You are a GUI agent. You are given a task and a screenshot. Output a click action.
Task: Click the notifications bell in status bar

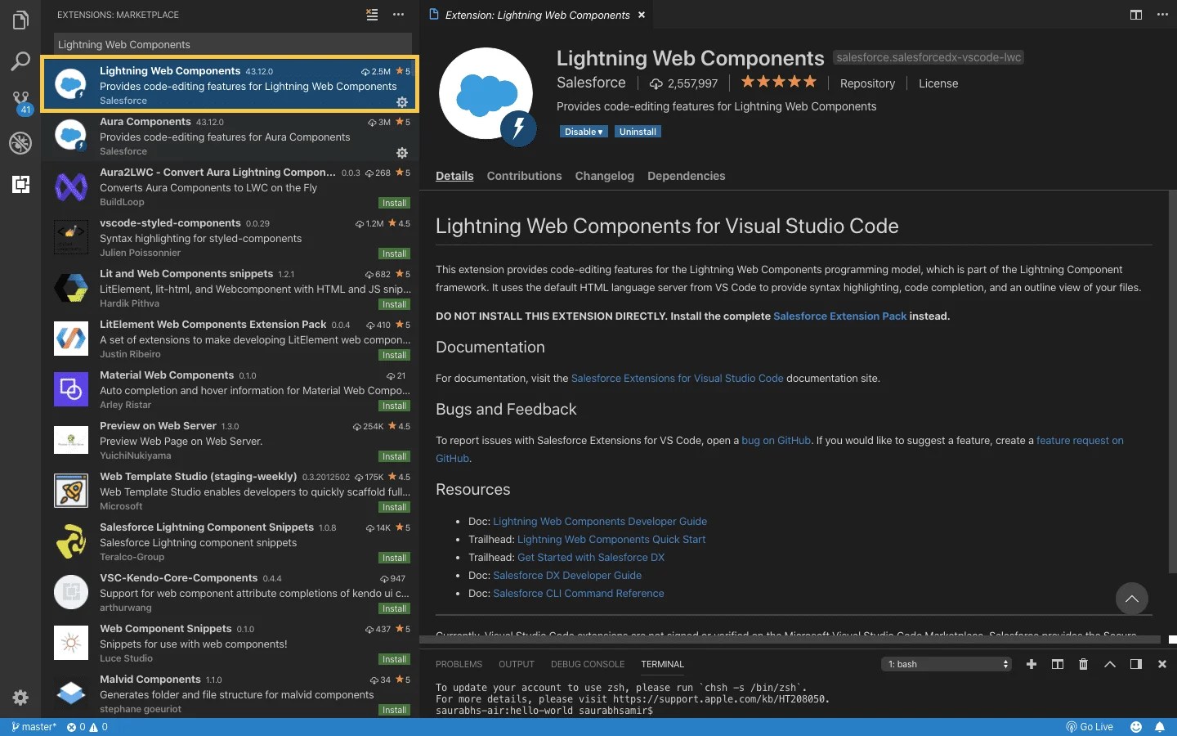[x=1161, y=726]
